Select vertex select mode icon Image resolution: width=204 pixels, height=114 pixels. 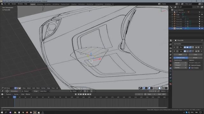(x=16, y=88)
